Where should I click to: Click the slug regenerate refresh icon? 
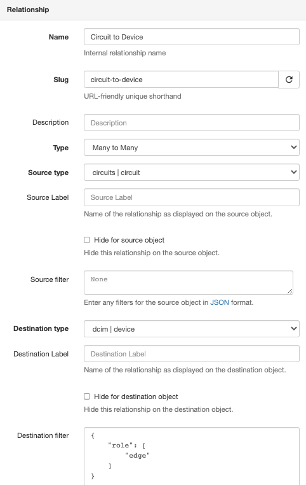[x=289, y=80]
